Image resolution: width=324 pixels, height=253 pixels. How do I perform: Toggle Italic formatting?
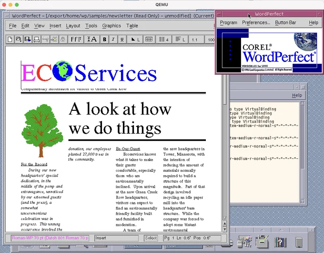coord(113,39)
